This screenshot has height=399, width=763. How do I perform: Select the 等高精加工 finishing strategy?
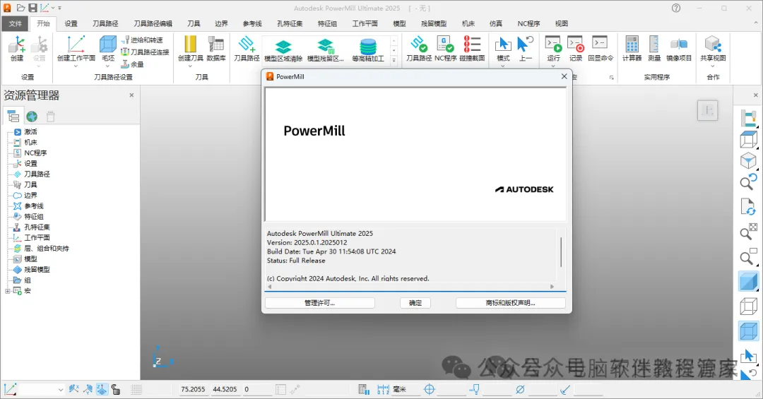coord(368,51)
